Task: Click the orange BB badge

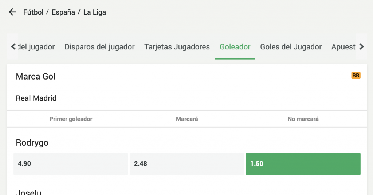Action: click(356, 76)
